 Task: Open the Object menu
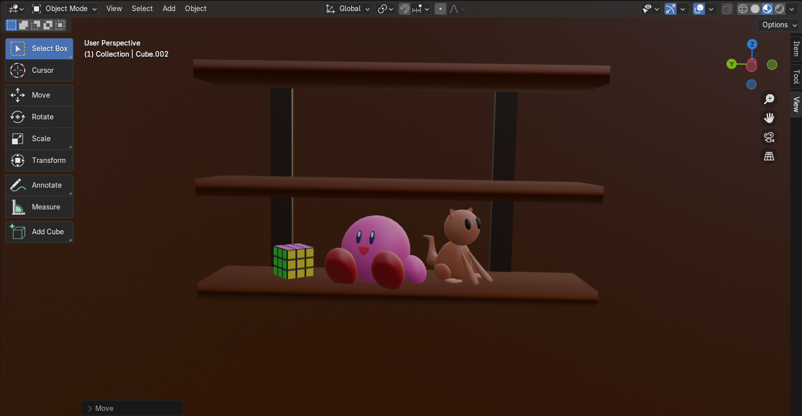coord(196,9)
